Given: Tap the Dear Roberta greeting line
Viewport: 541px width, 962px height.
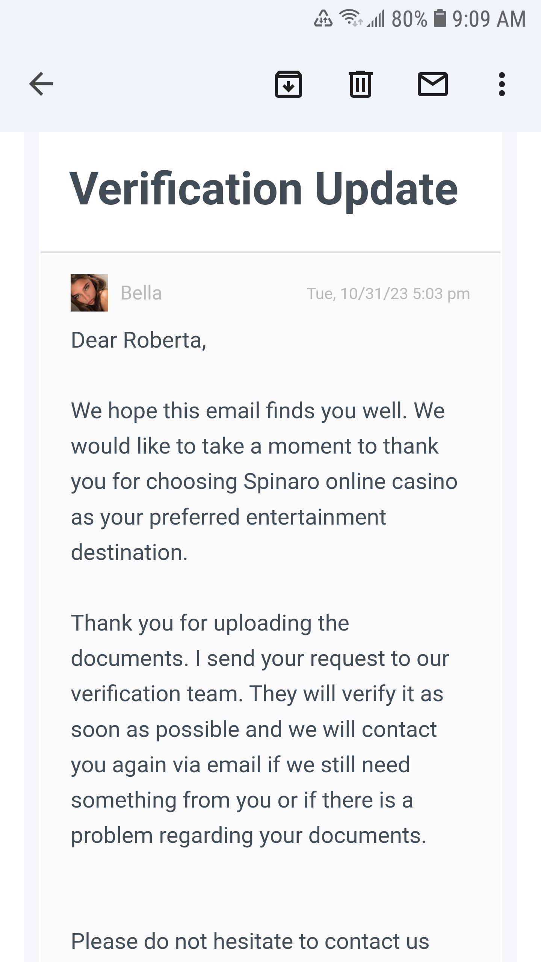Looking at the screenshot, I should pos(139,340).
